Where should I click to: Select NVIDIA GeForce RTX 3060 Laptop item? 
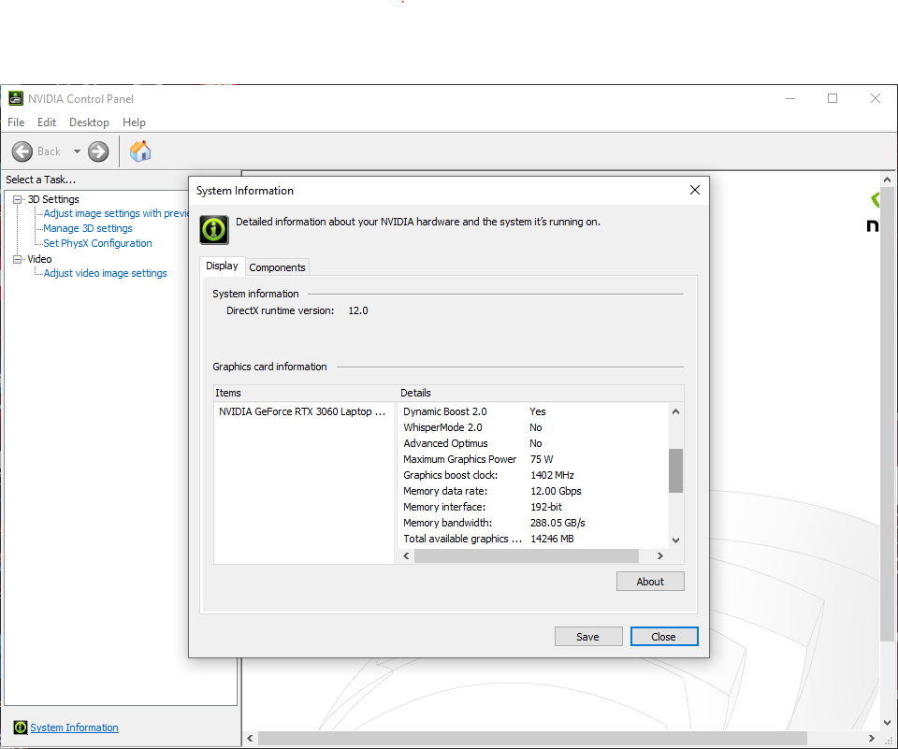(x=302, y=411)
